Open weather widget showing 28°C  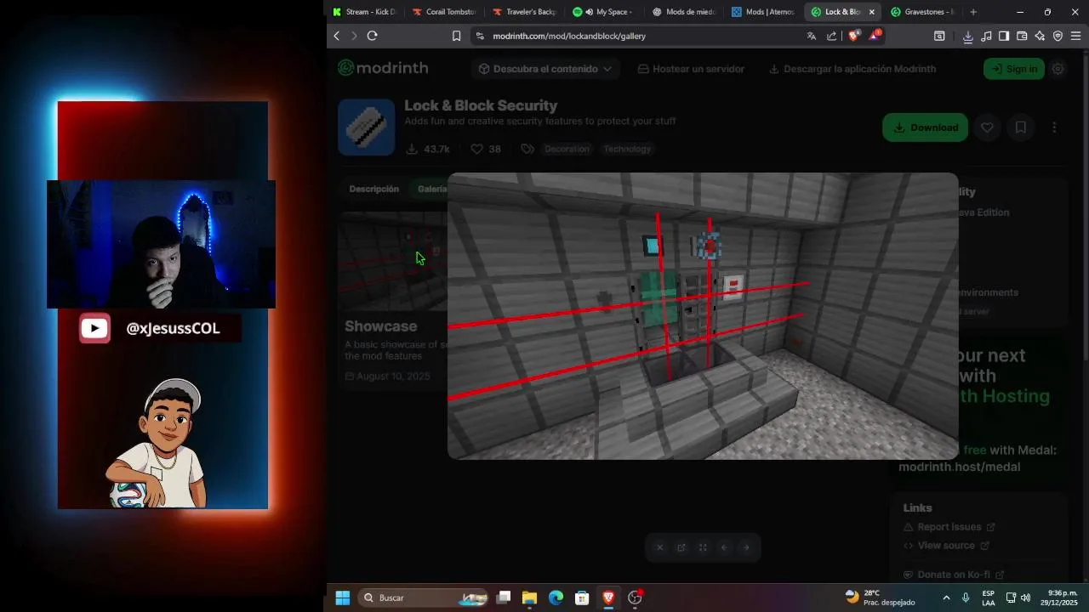click(881, 598)
